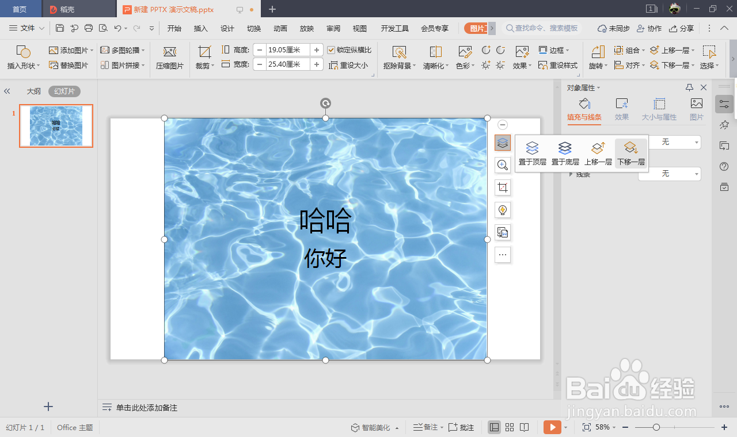Click 置于底层 send to back icon
The height and width of the screenshot is (437, 737).
coord(565,153)
